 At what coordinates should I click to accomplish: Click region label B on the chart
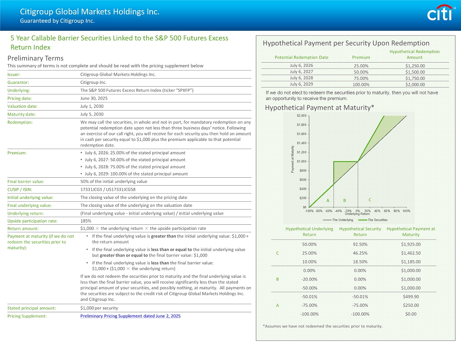point(344,200)
